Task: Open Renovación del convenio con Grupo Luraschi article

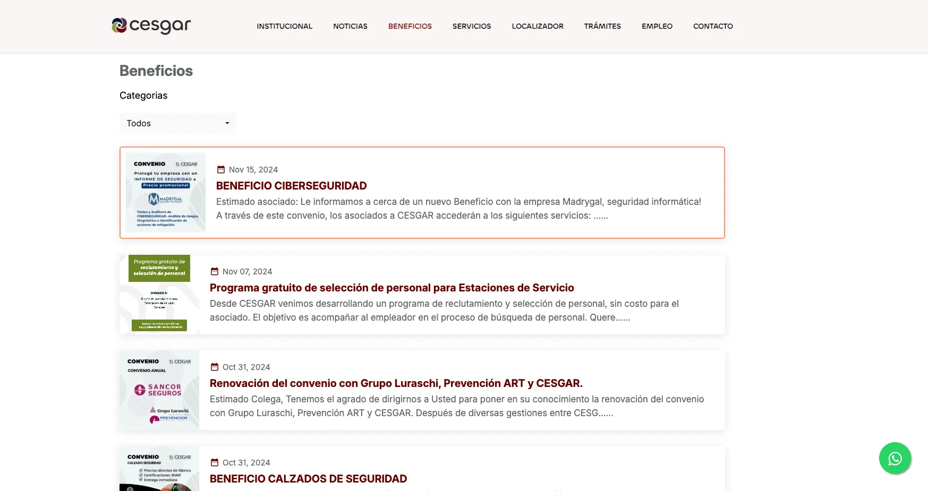Action: (x=396, y=383)
